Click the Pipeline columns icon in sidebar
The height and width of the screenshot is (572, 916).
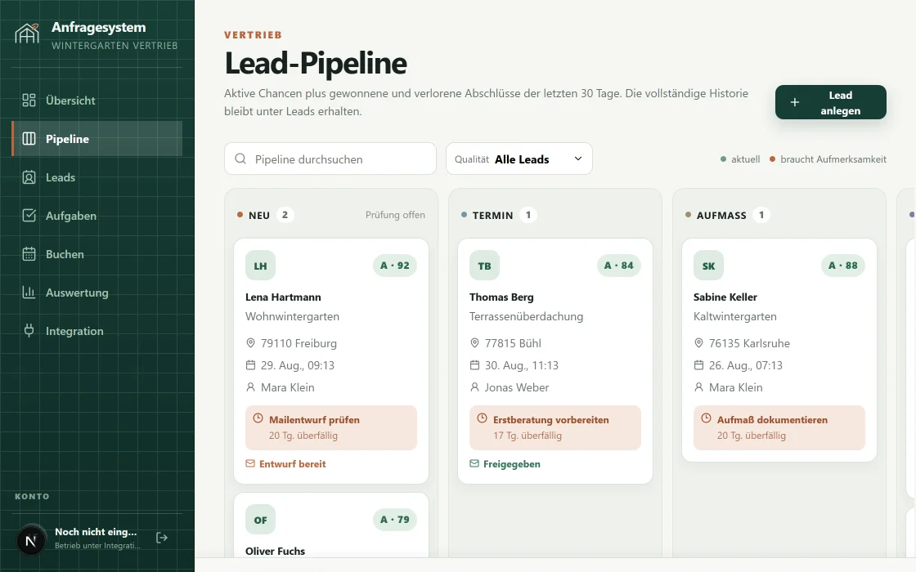pyautogui.click(x=29, y=139)
